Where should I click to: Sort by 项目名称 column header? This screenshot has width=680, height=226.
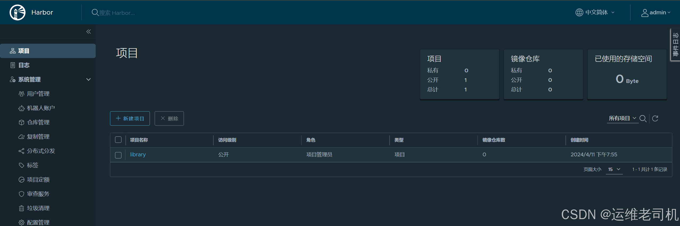(139, 140)
